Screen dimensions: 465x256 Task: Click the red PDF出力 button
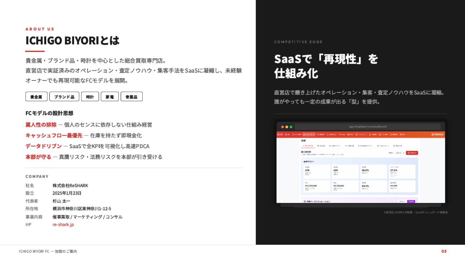[x=412, y=153]
